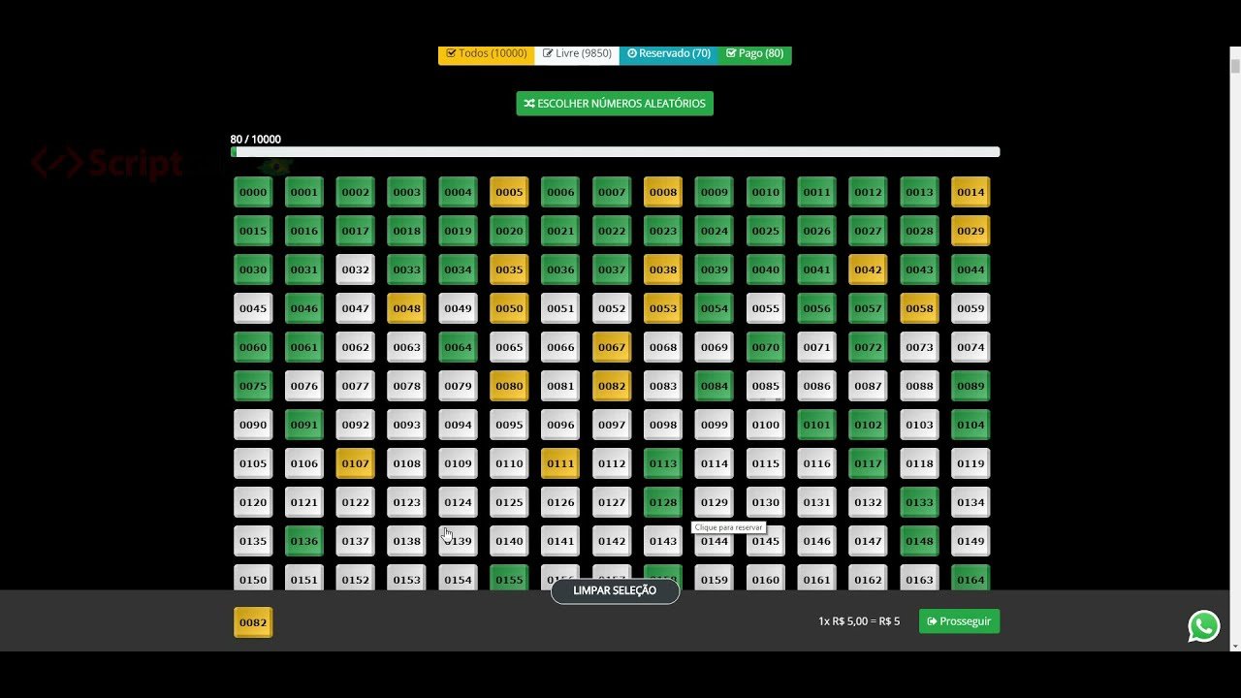The image size is (1241, 698).
Task: Click the Prosseguir button
Action: pyautogui.click(x=959, y=621)
